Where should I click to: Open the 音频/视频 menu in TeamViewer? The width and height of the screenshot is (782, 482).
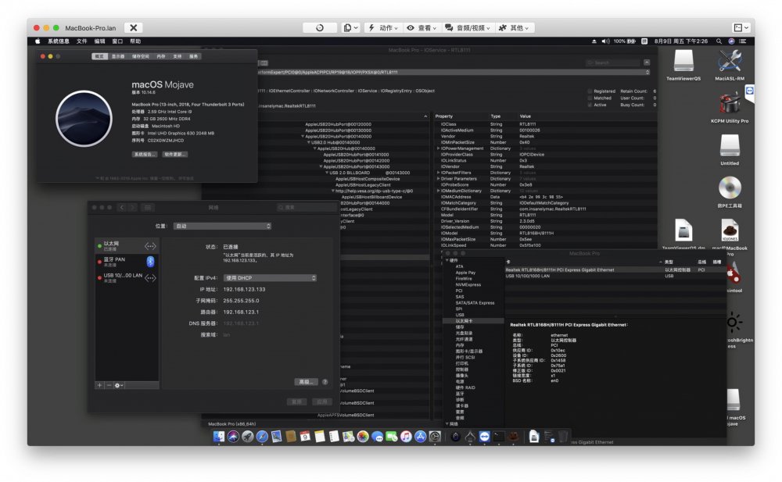pyautogui.click(x=468, y=28)
